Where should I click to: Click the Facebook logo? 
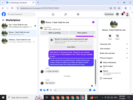click(4, 14)
